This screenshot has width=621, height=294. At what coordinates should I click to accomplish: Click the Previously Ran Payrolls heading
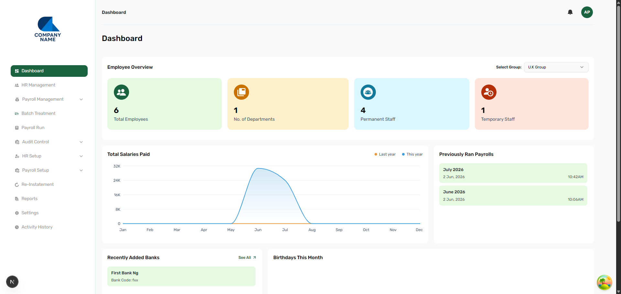pyautogui.click(x=466, y=154)
